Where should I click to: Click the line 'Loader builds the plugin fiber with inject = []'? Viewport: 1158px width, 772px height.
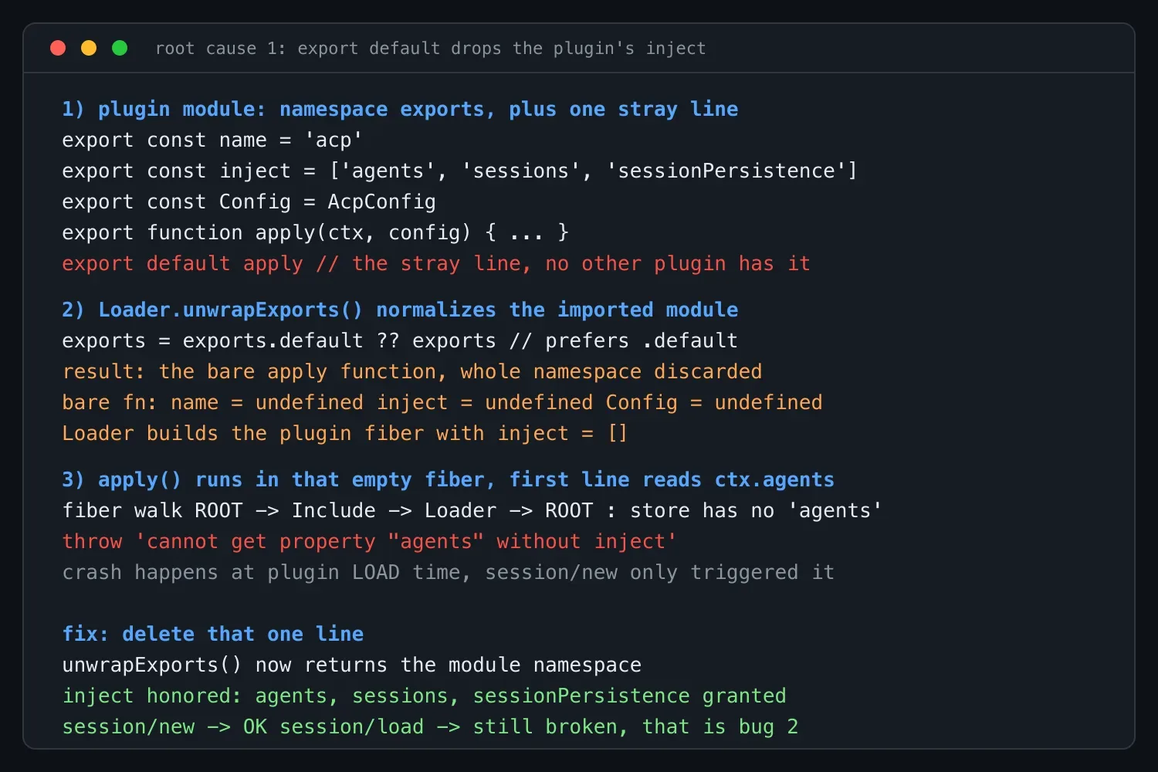[345, 434]
